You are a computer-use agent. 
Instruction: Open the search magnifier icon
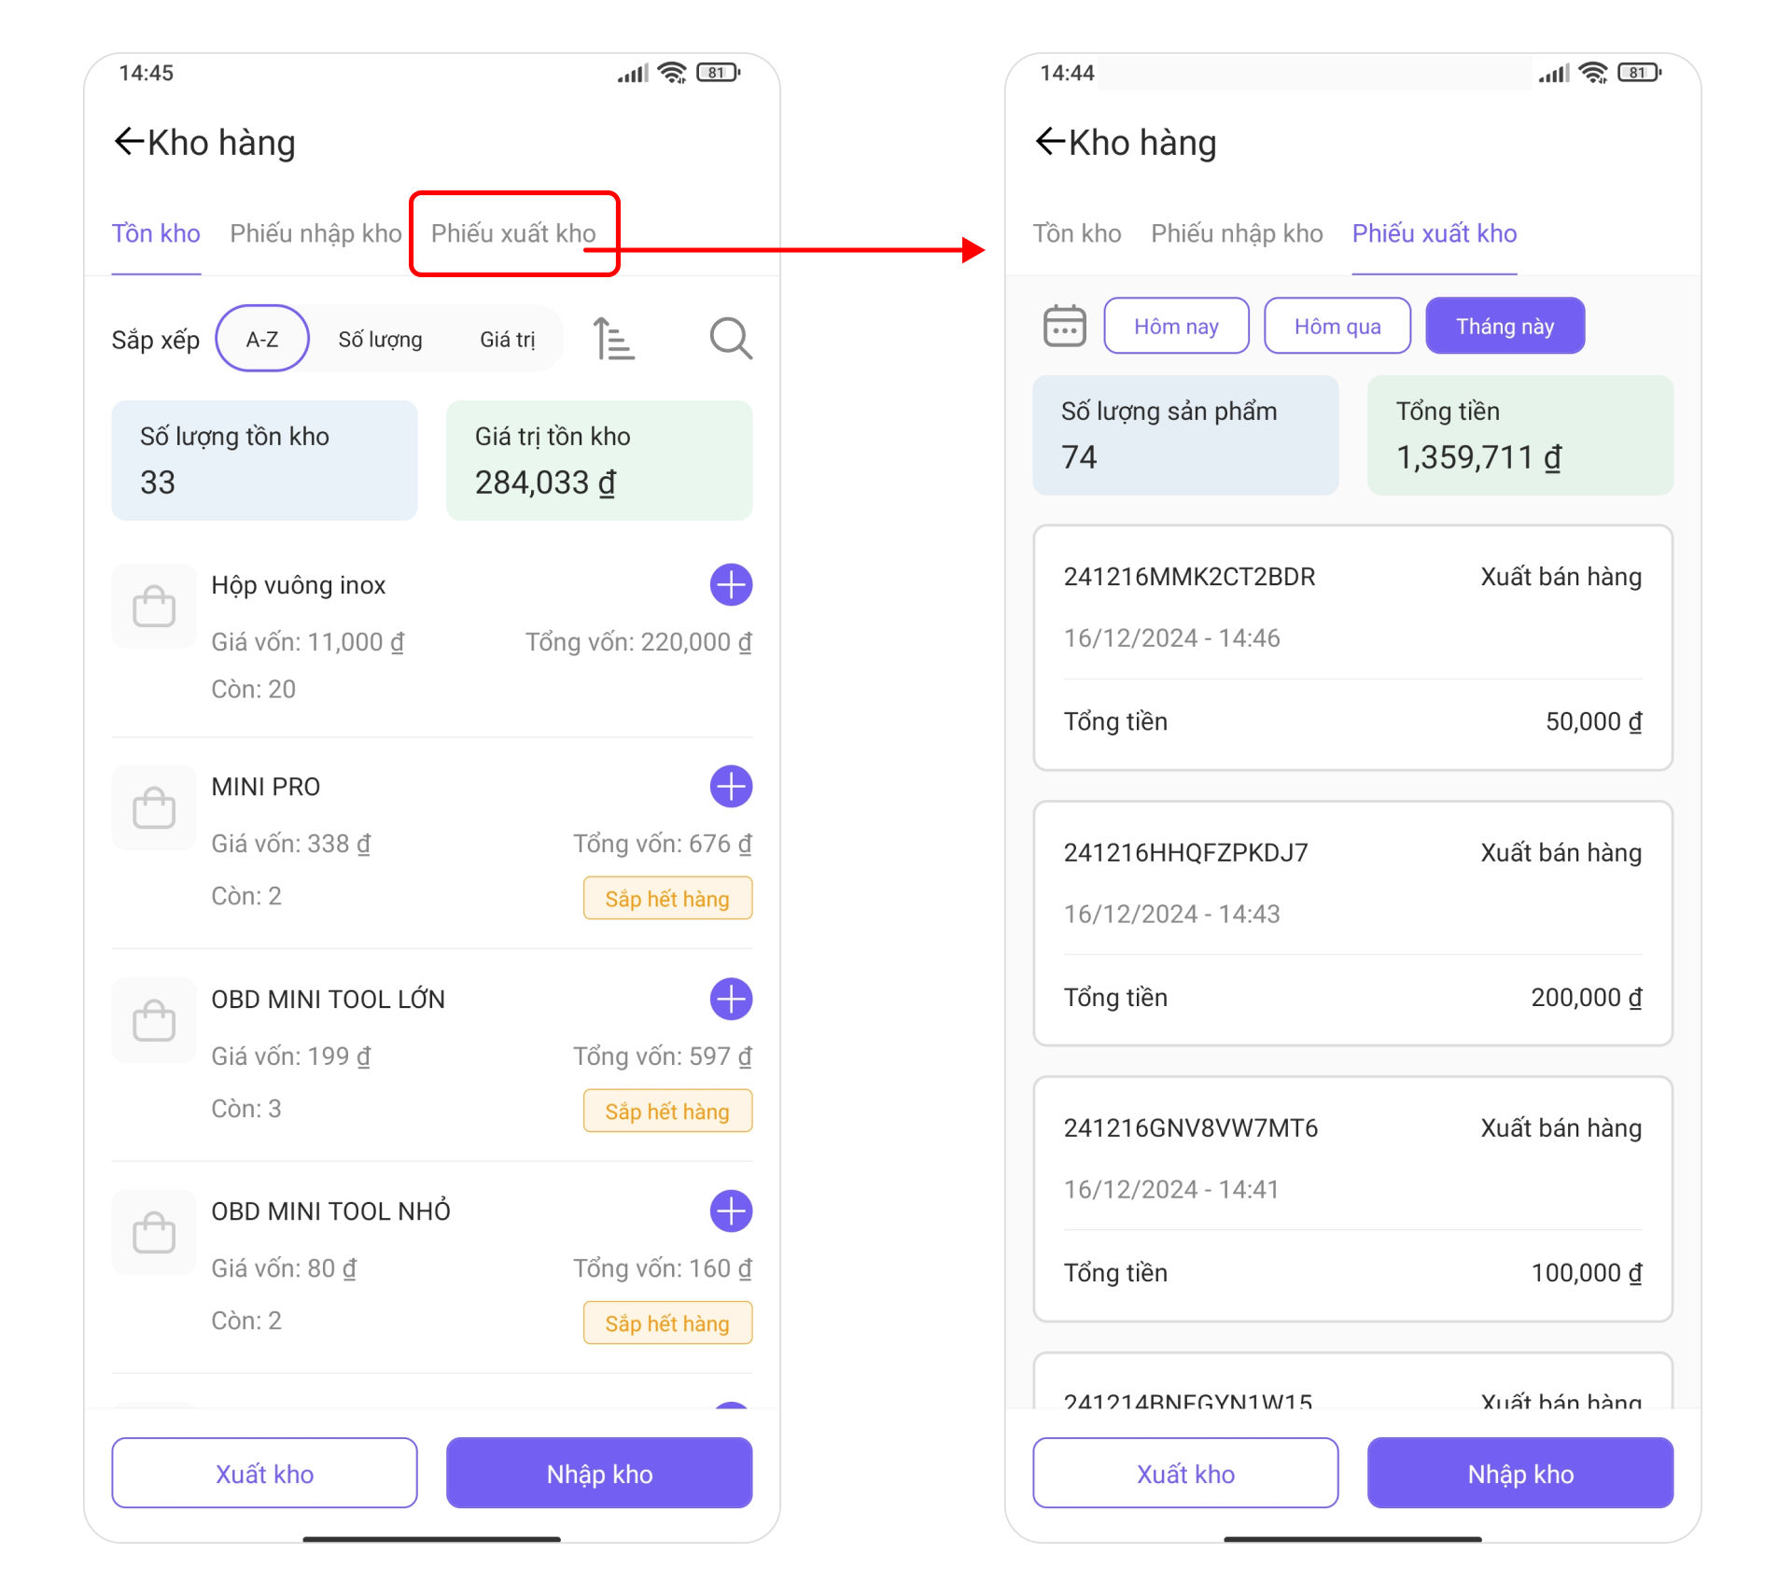(x=731, y=339)
